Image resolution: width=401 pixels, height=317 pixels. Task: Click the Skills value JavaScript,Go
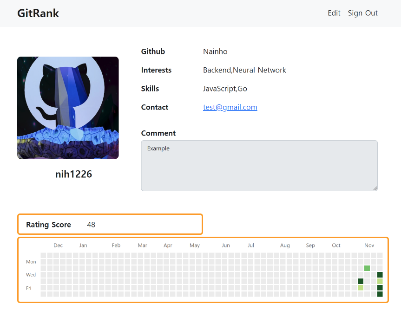pyautogui.click(x=225, y=89)
